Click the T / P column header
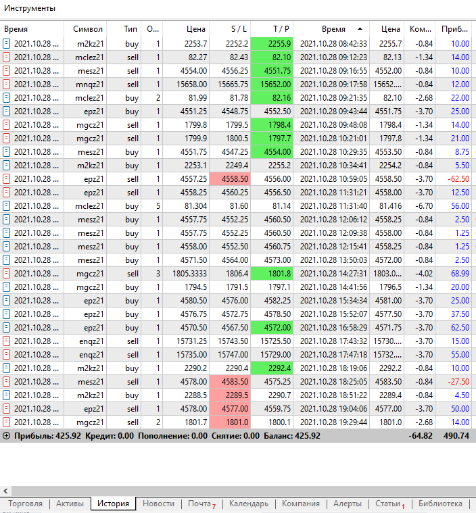The width and height of the screenshot is (476, 513). (272, 29)
